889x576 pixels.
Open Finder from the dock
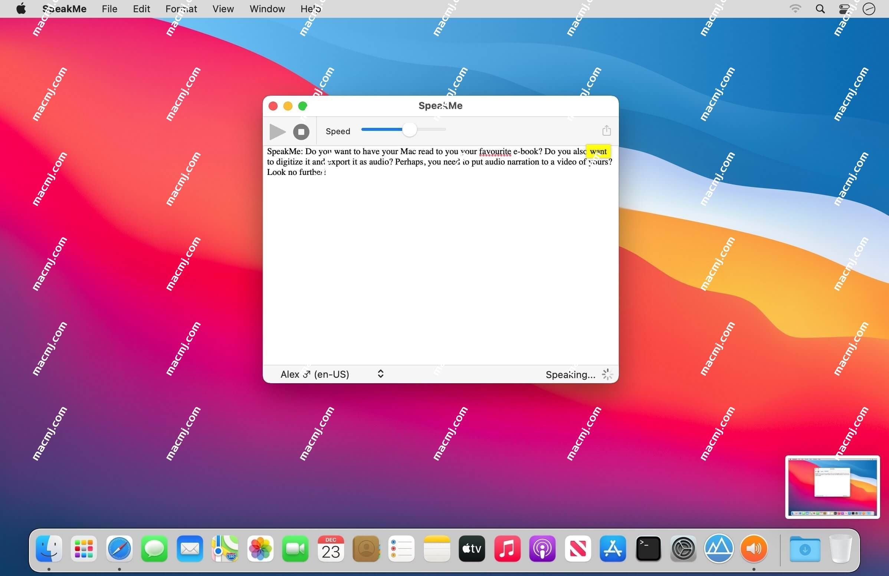(x=50, y=549)
